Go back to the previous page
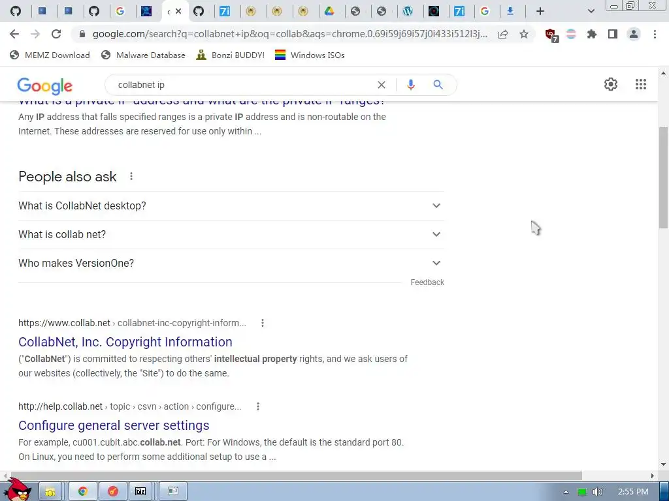 click(14, 34)
